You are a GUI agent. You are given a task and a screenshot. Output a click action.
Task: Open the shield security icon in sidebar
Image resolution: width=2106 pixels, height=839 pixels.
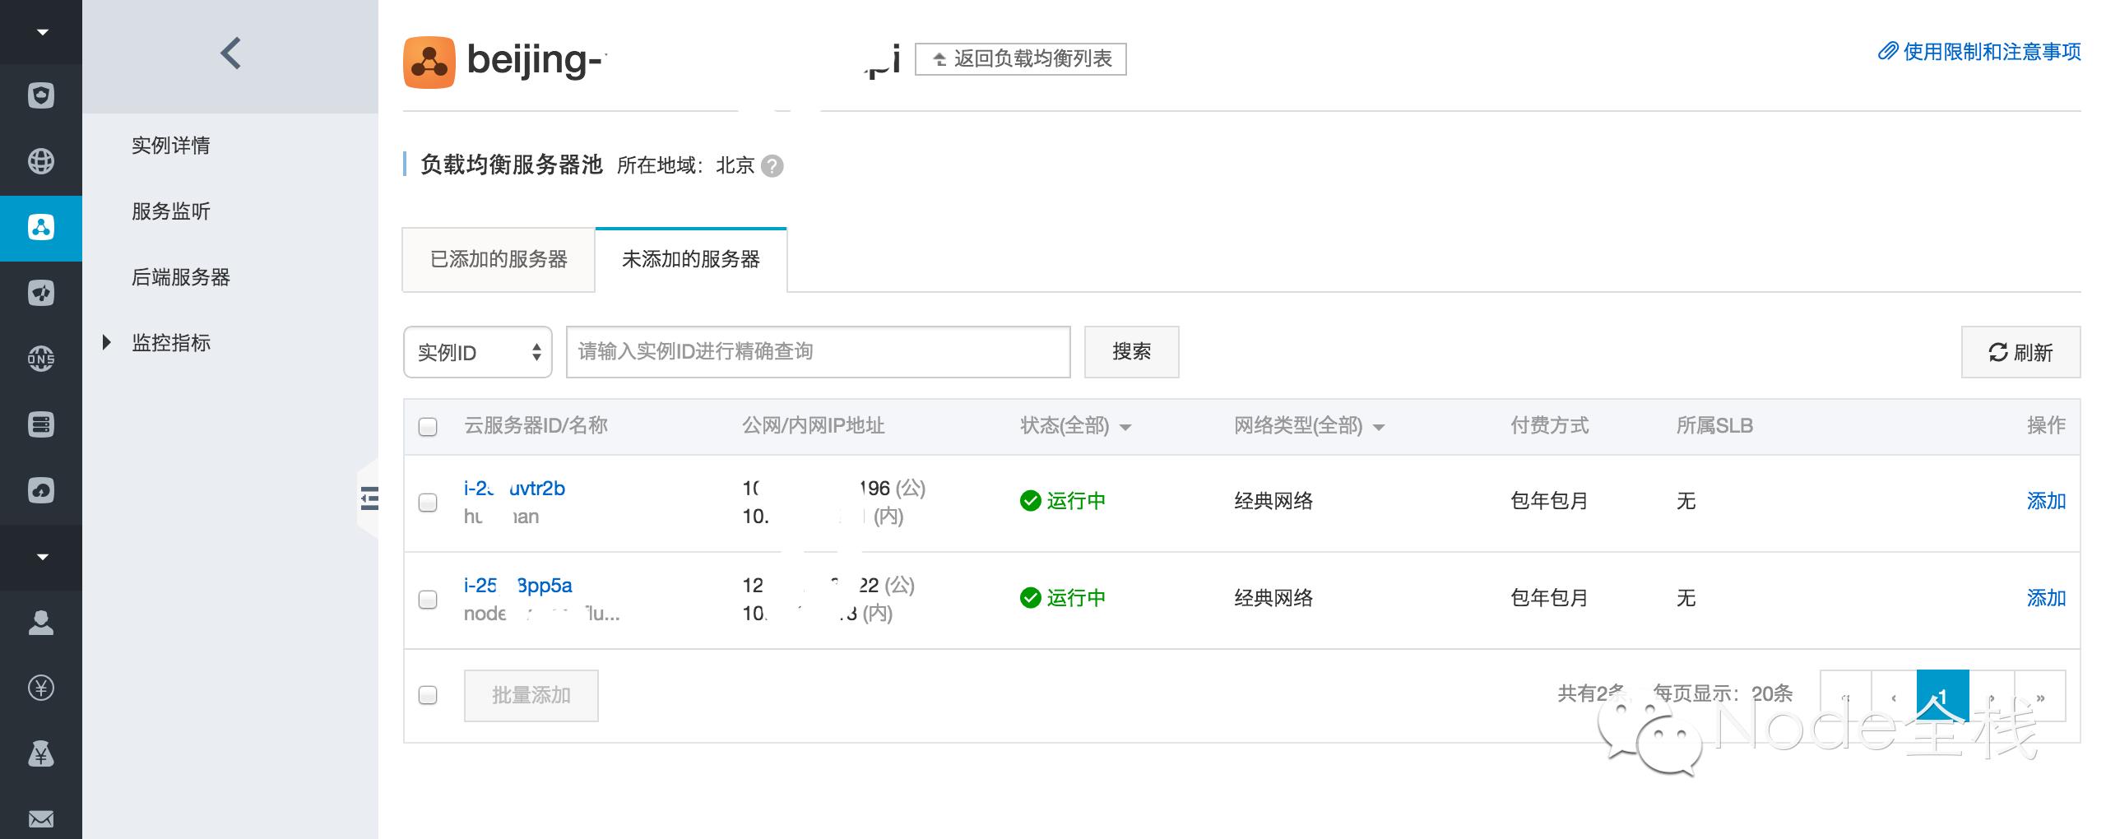point(41,95)
